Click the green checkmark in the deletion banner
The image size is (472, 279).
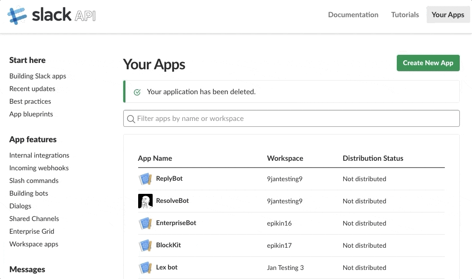[x=136, y=91]
